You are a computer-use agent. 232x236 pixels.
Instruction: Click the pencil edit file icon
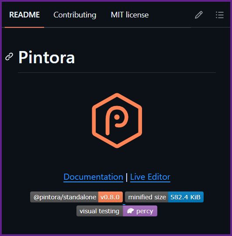click(x=199, y=15)
